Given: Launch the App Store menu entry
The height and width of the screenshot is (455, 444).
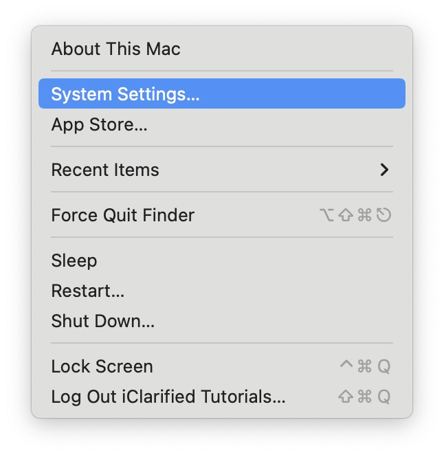Looking at the screenshot, I should pos(99,124).
